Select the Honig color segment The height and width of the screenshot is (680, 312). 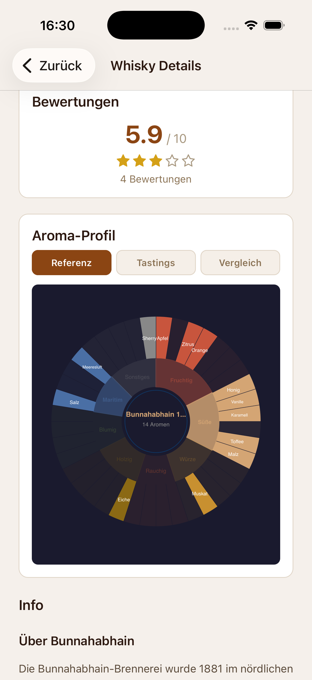[233, 390]
